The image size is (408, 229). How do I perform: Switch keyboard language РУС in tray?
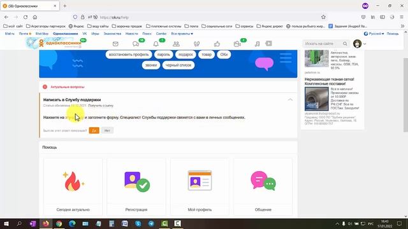click(371, 223)
